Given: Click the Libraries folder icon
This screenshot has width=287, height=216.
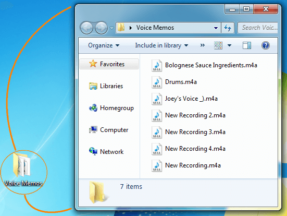Looking at the screenshot, I should coord(93,86).
